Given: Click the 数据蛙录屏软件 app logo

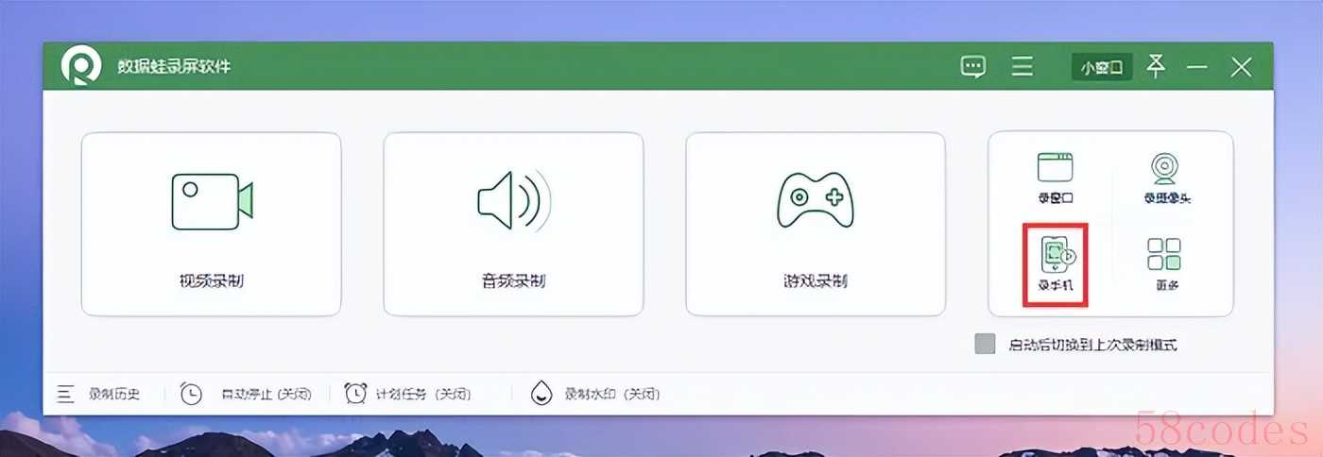Looking at the screenshot, I should [x=81, y=66].
